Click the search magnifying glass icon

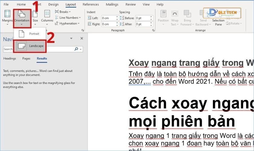click(76, 49)
